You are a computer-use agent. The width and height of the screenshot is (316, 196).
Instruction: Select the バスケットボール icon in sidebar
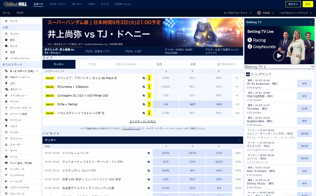click(6, 187)
